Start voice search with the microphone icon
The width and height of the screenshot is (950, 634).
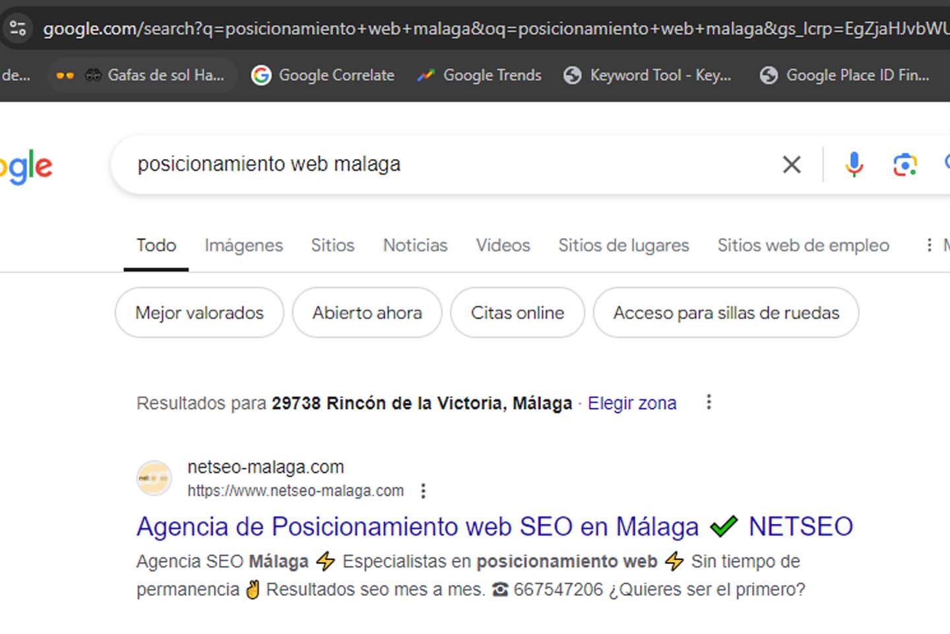click(x=854, y=164)
